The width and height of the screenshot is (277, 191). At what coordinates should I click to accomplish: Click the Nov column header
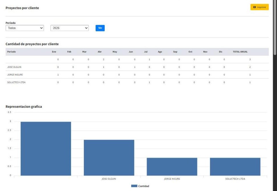[x=205, y=52]
